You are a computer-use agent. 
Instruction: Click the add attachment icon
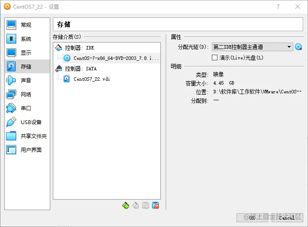coord(146,206)
